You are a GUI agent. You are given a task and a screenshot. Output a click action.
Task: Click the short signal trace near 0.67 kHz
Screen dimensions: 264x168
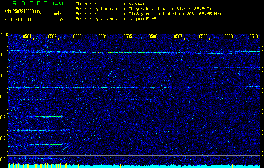(39, 144)
